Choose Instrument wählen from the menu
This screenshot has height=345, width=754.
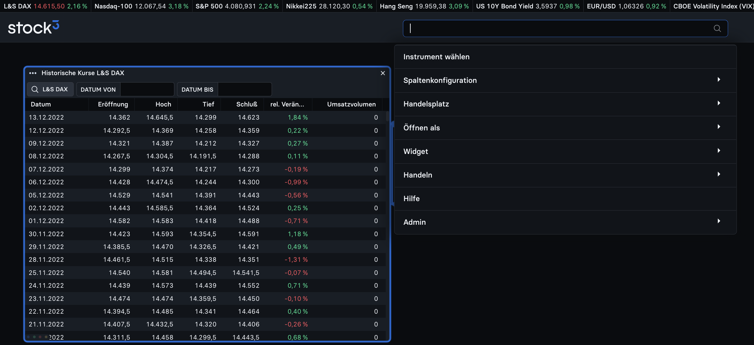tap(565, 57)
